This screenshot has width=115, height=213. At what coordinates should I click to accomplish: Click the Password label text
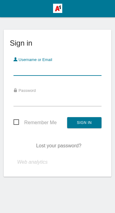pos(27,91)
